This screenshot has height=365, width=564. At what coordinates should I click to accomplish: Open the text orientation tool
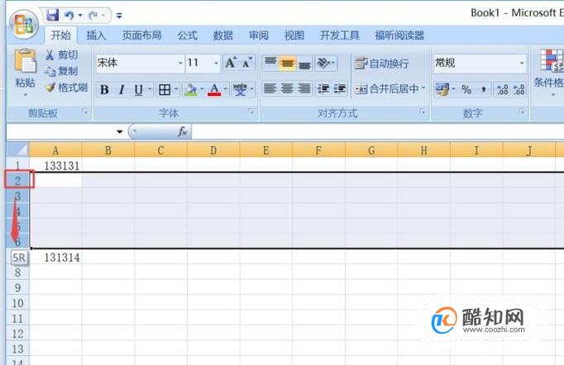pos(326,64)
